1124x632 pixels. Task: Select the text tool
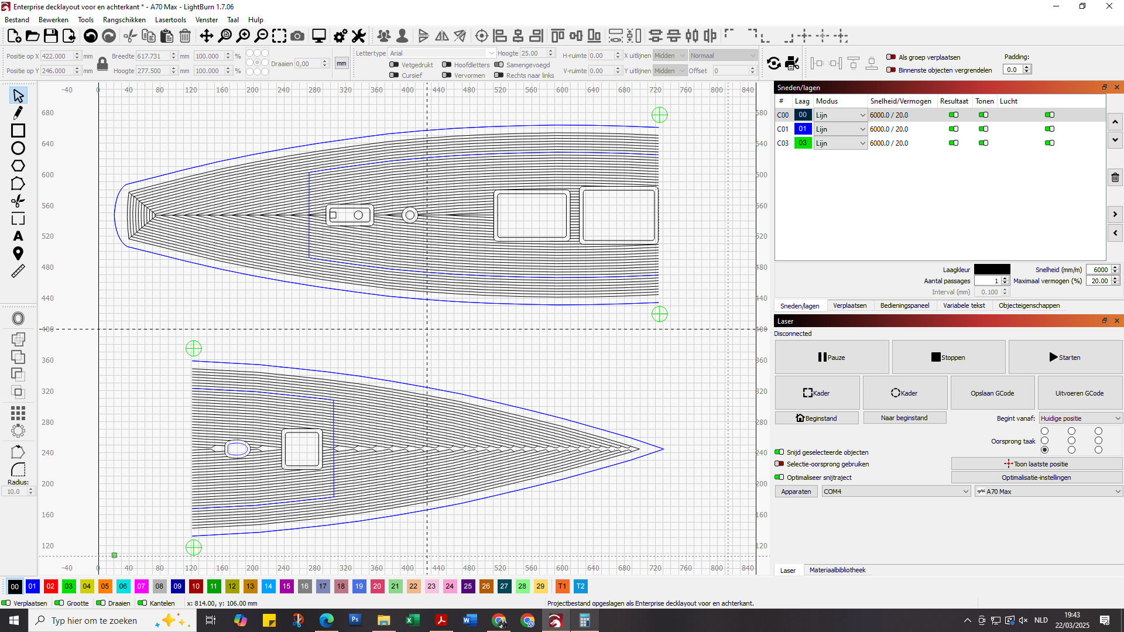(x=18, y=236)
